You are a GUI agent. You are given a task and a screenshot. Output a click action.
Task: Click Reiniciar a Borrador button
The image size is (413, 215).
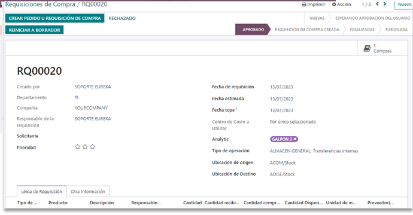pyautogui.click(x=35, y=30)
